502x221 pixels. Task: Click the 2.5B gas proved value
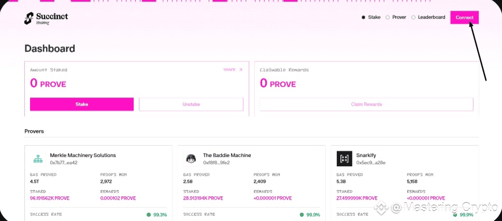click(x=188, y=181)
